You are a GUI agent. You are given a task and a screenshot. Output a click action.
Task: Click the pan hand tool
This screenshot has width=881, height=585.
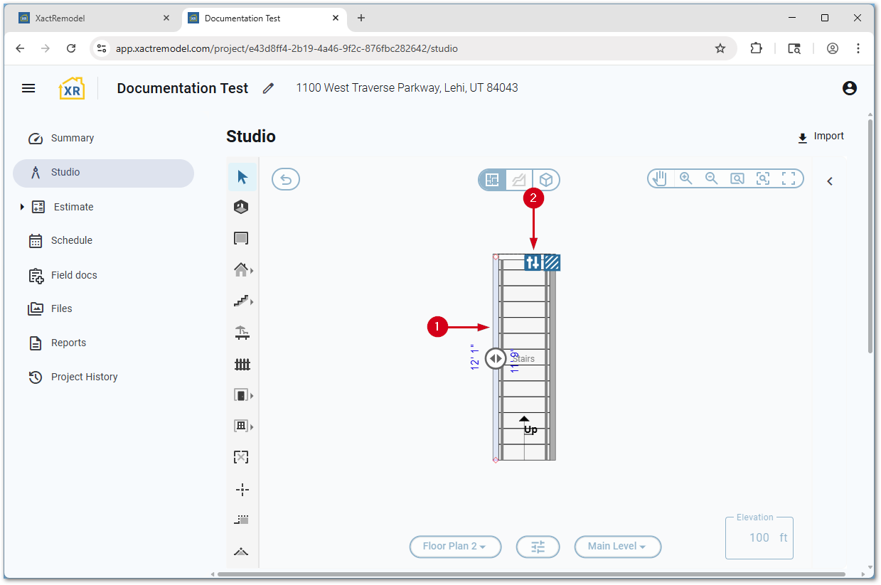(x=660, y=178)
